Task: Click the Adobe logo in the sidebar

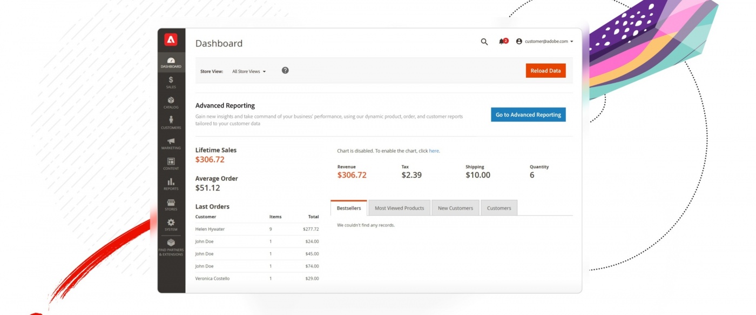Action: (x=171, y=39)
